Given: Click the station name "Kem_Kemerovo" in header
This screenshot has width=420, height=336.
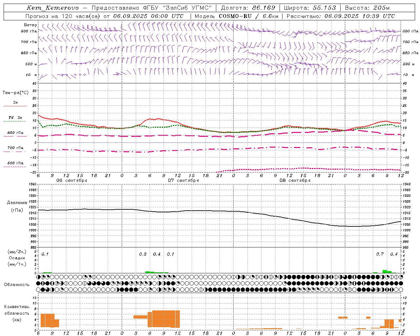Looking at the screenshot, I should (53, 8).
